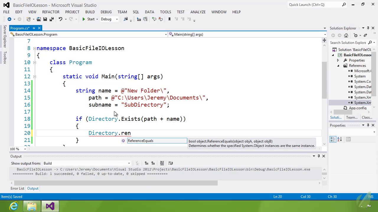This screenshot has height=212, width=378.
Task: Toggle auto-hide pin for Solution Explorer
Action: click(368, 28)
